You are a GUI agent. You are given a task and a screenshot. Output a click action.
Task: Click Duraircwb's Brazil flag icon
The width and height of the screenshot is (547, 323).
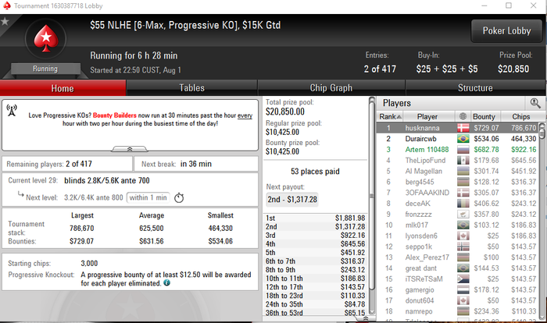463,139
